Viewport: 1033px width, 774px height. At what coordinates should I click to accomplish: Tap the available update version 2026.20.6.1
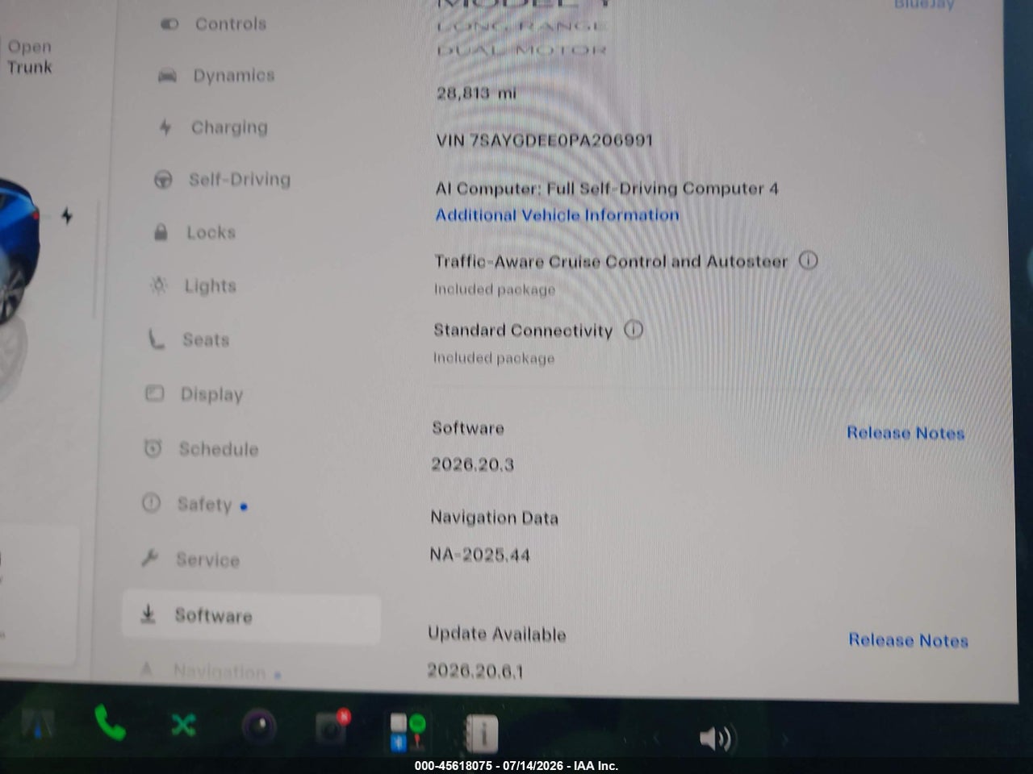coord(475,671)
